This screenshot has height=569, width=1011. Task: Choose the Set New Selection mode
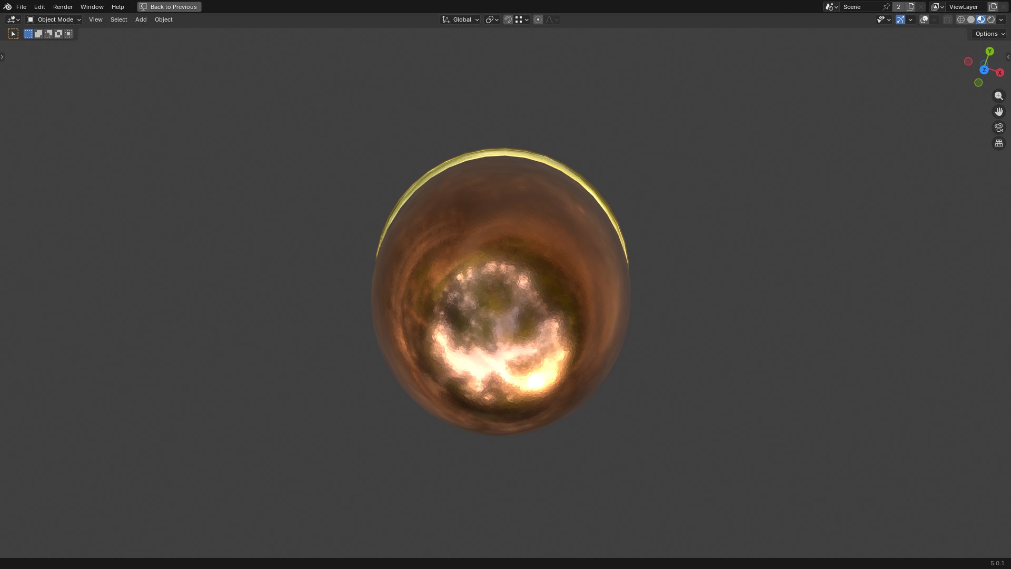28,34
